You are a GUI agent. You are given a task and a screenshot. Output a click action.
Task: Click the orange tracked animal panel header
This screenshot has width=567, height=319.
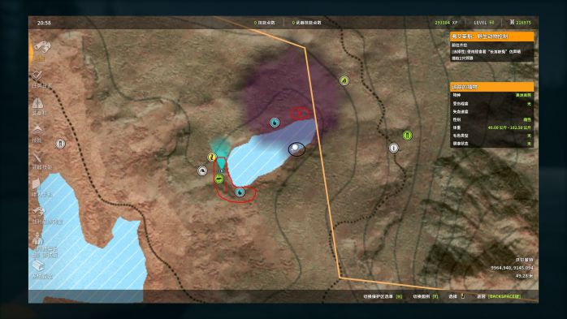pyautogui.click(x=491, y=87)
